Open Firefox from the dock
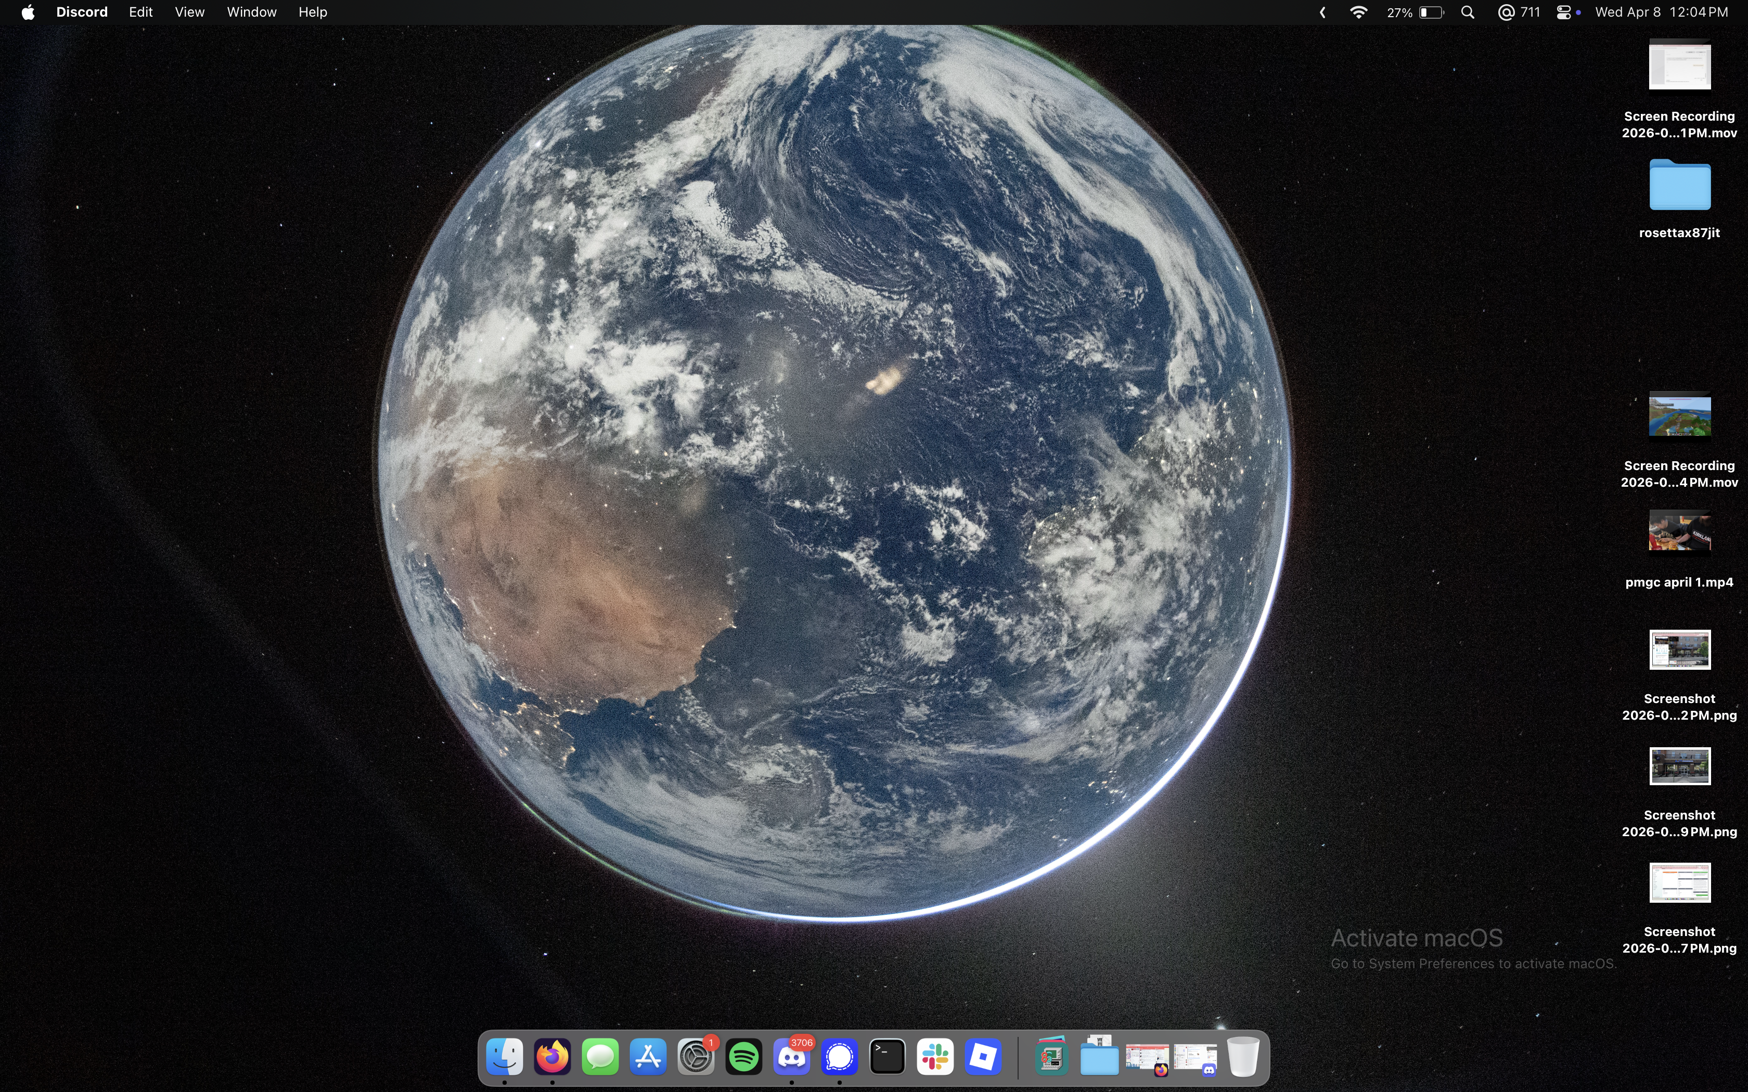 [x=552, y=1057]
